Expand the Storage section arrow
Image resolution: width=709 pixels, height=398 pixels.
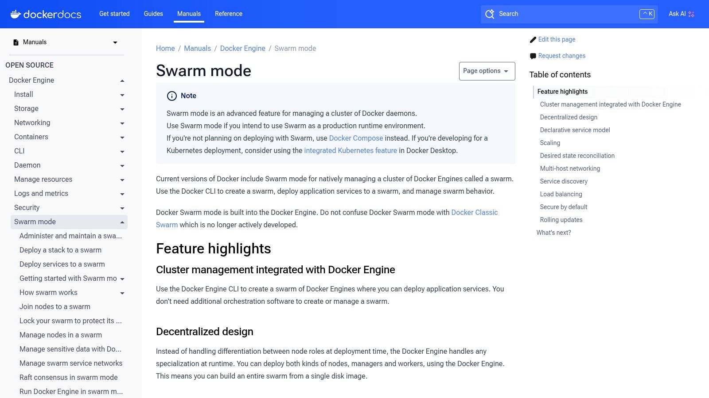[x=122, y=109]
